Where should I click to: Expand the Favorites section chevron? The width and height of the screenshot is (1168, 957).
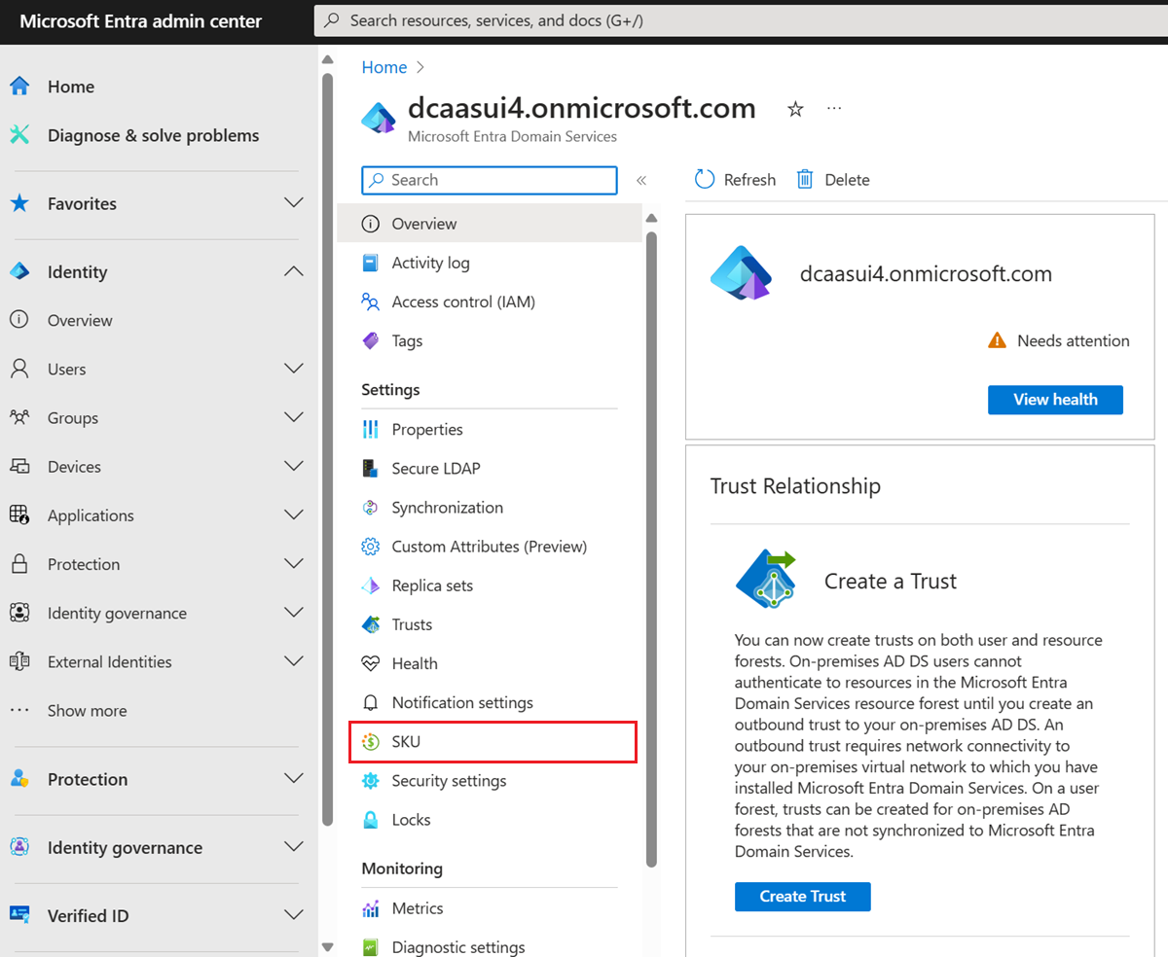(x=293, y=203)
